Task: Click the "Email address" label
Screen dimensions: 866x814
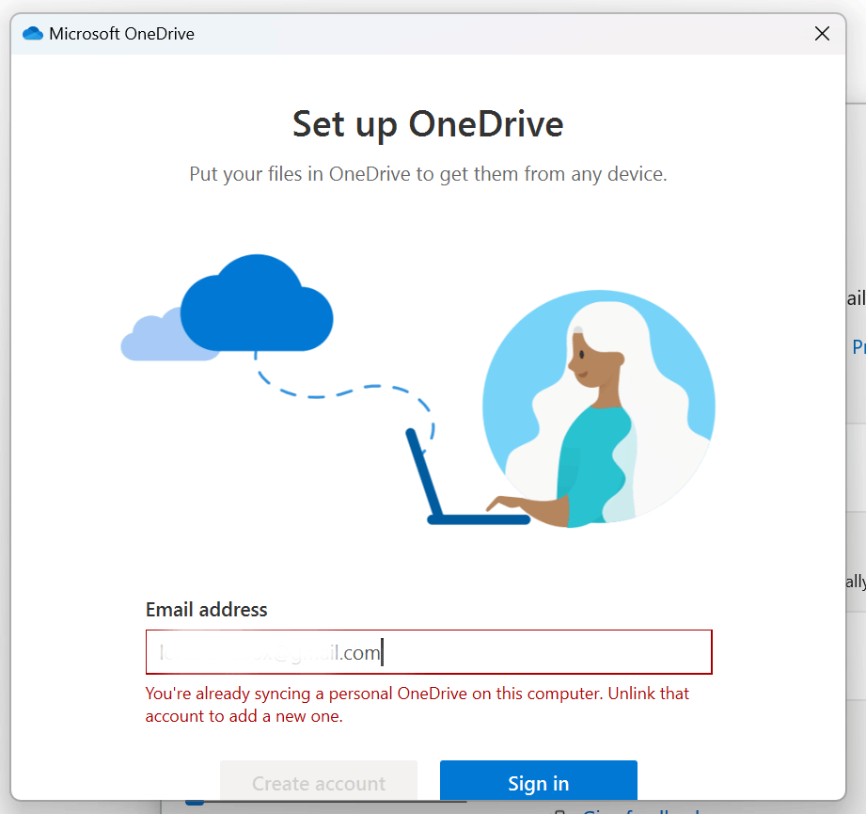Action: click(x=207, y=610)
